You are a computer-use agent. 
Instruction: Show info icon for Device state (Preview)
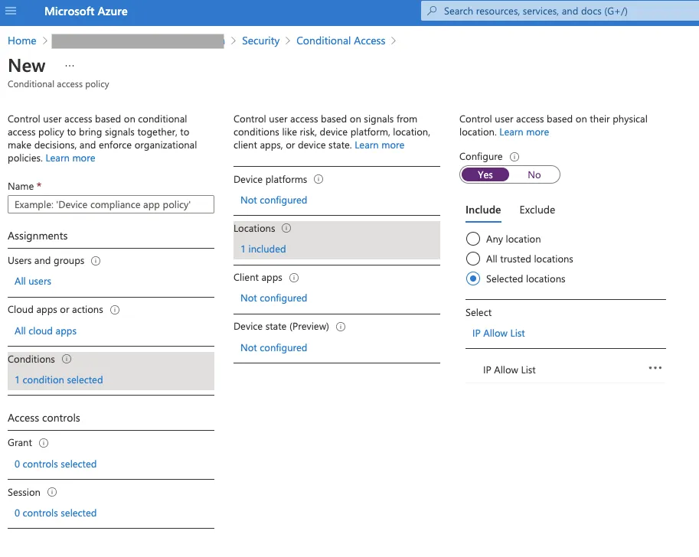click(341, 327)
